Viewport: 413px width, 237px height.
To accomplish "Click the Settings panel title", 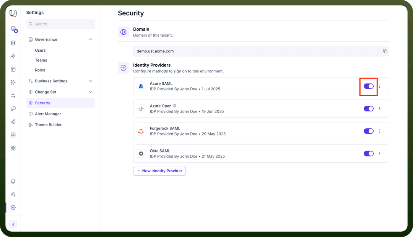I will click(x=35, y=12).
